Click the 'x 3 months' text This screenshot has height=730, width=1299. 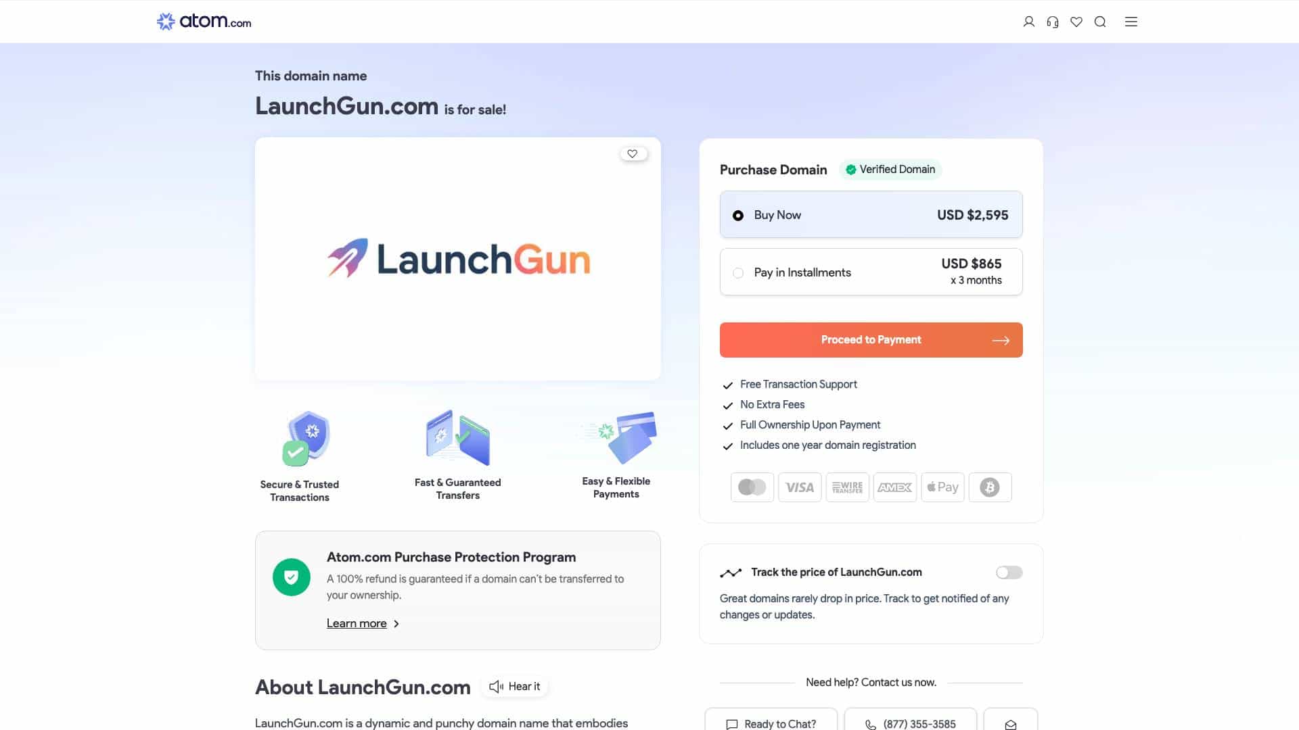976,281
